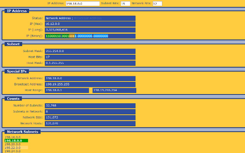Choose the 198.22.0.0 subnet entry
Screen dimensions: 245x153
coord(16,148)
